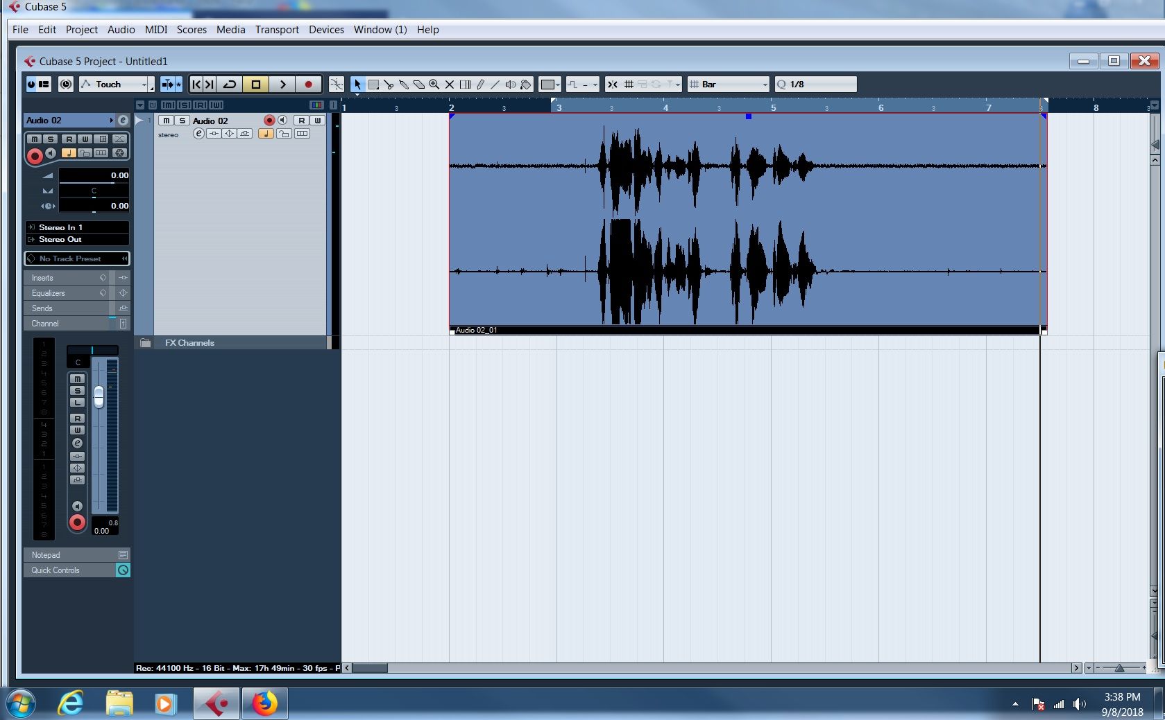1165x720 pixels.
Task: Open the grid type Bar dropdown
Action: click(x=765, y=84)
